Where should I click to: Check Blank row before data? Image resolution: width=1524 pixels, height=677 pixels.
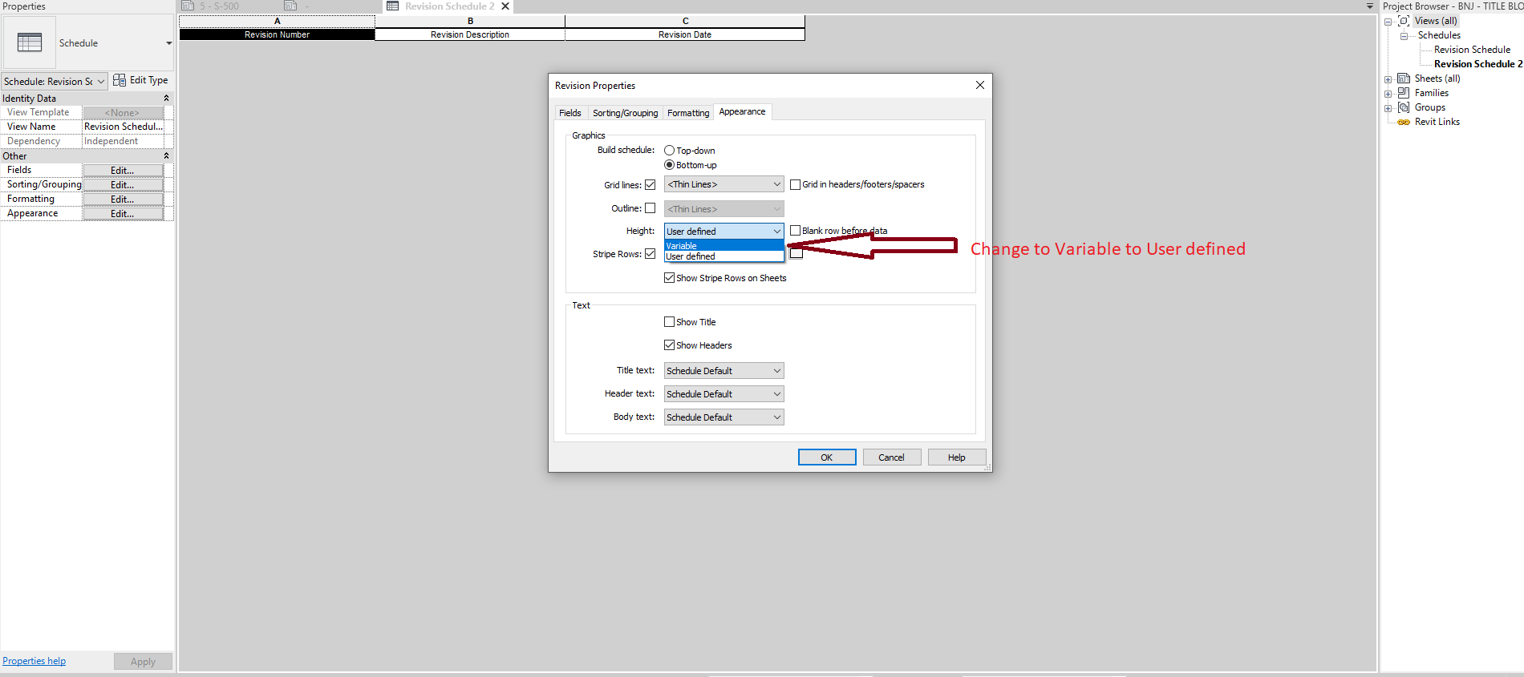pos(795,231)
